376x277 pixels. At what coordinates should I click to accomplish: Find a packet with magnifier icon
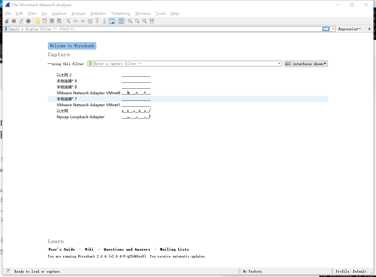coord(68,21)
